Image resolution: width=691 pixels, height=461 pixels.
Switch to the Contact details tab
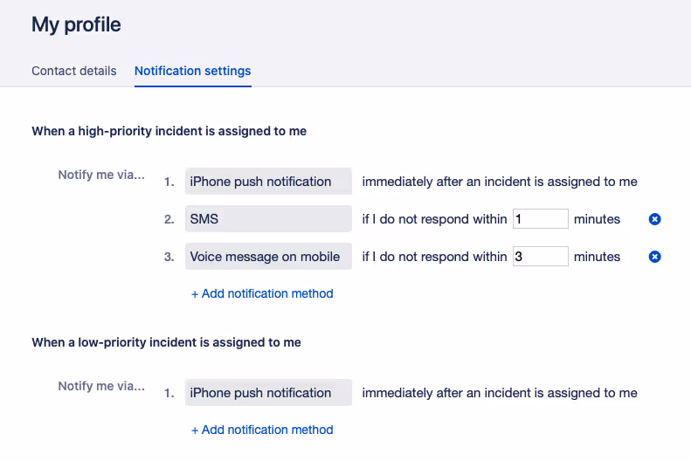(74, 71)
